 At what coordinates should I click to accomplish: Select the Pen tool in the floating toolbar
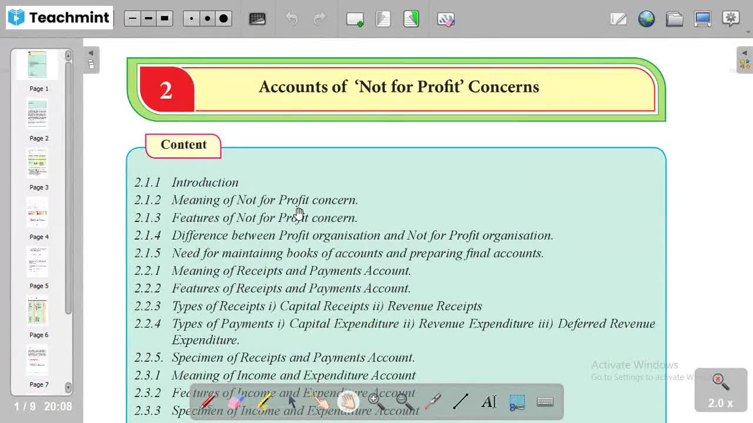[208, 401]
